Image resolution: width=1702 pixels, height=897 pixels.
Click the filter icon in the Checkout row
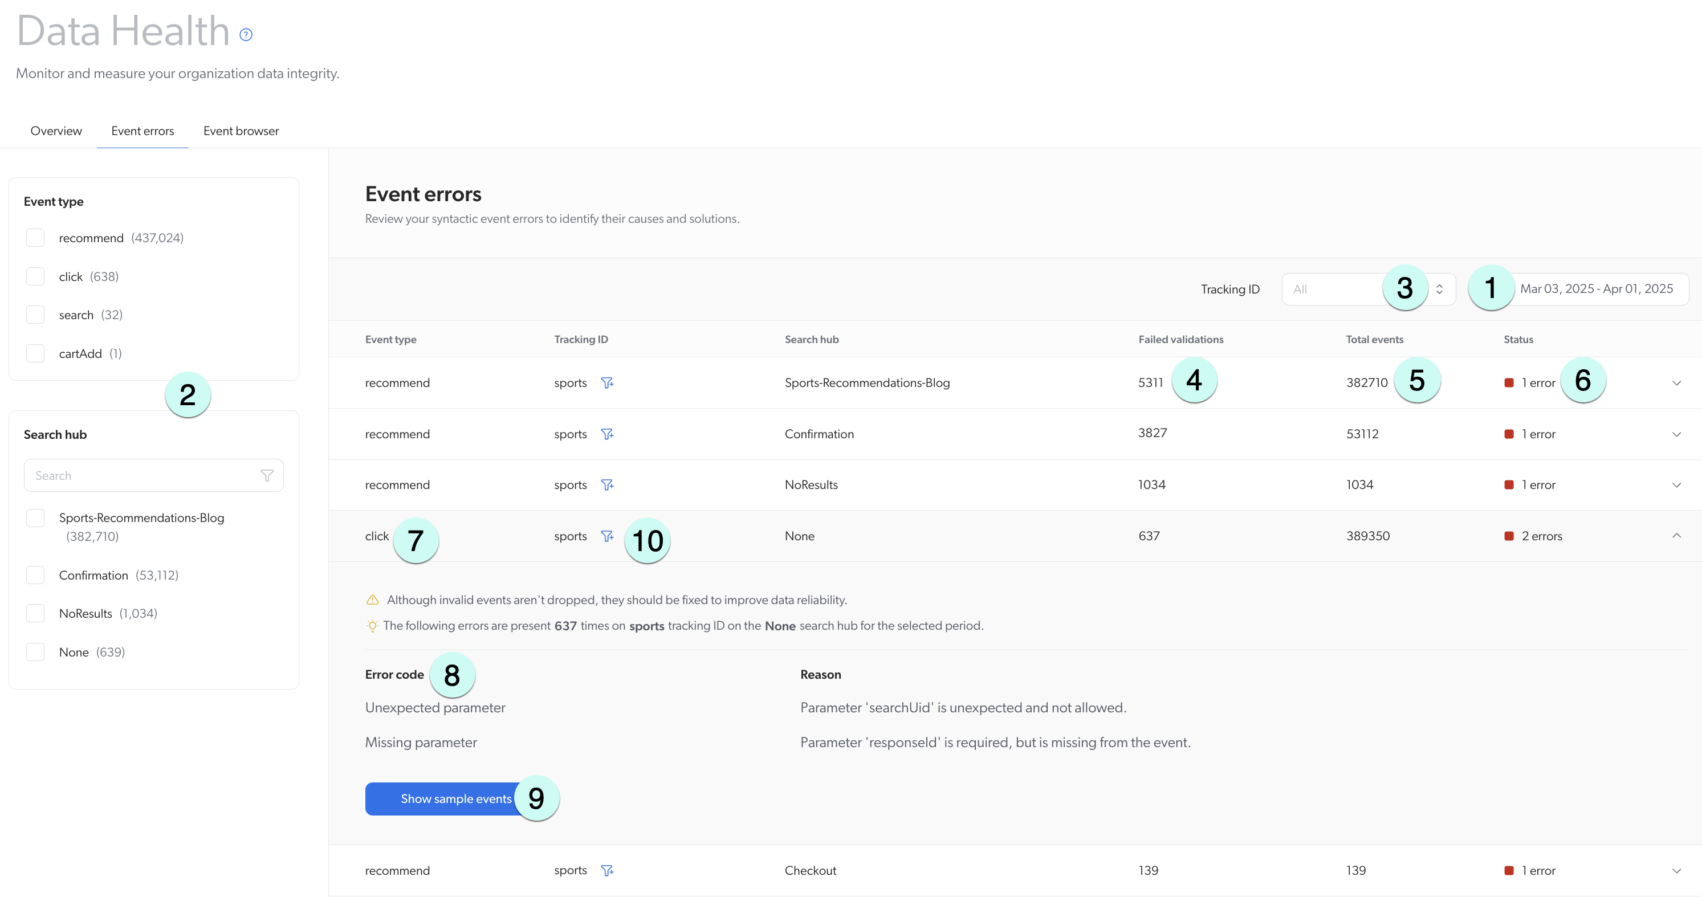[607, 871]
